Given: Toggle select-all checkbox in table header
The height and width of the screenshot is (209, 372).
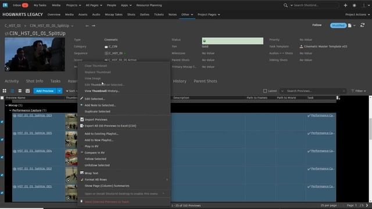Looking at the screenshot, I should (2, 98).
